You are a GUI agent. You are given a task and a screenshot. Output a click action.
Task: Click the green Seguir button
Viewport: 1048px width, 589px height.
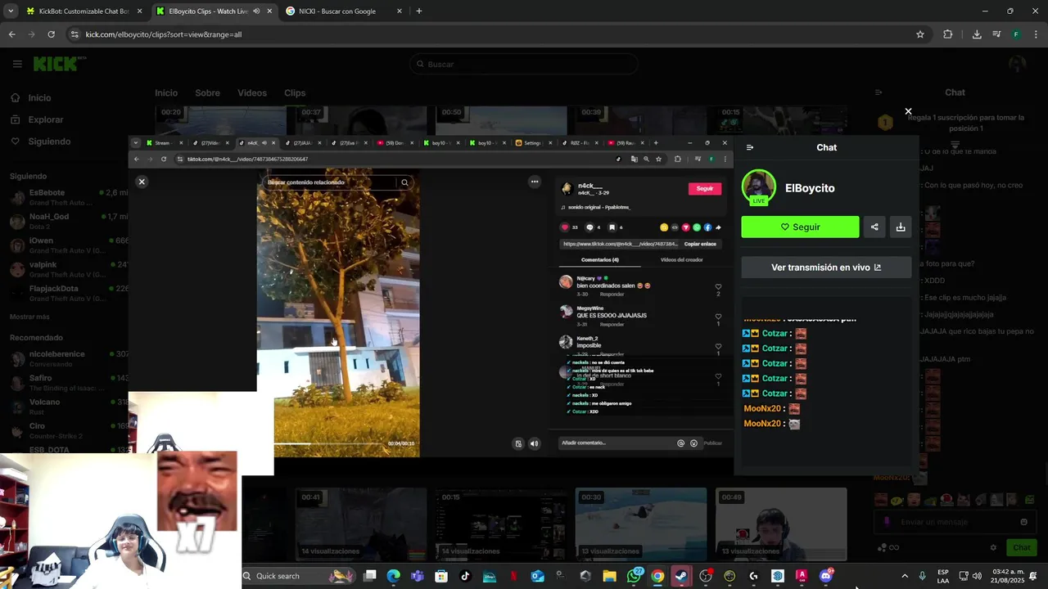click(800, 227)
